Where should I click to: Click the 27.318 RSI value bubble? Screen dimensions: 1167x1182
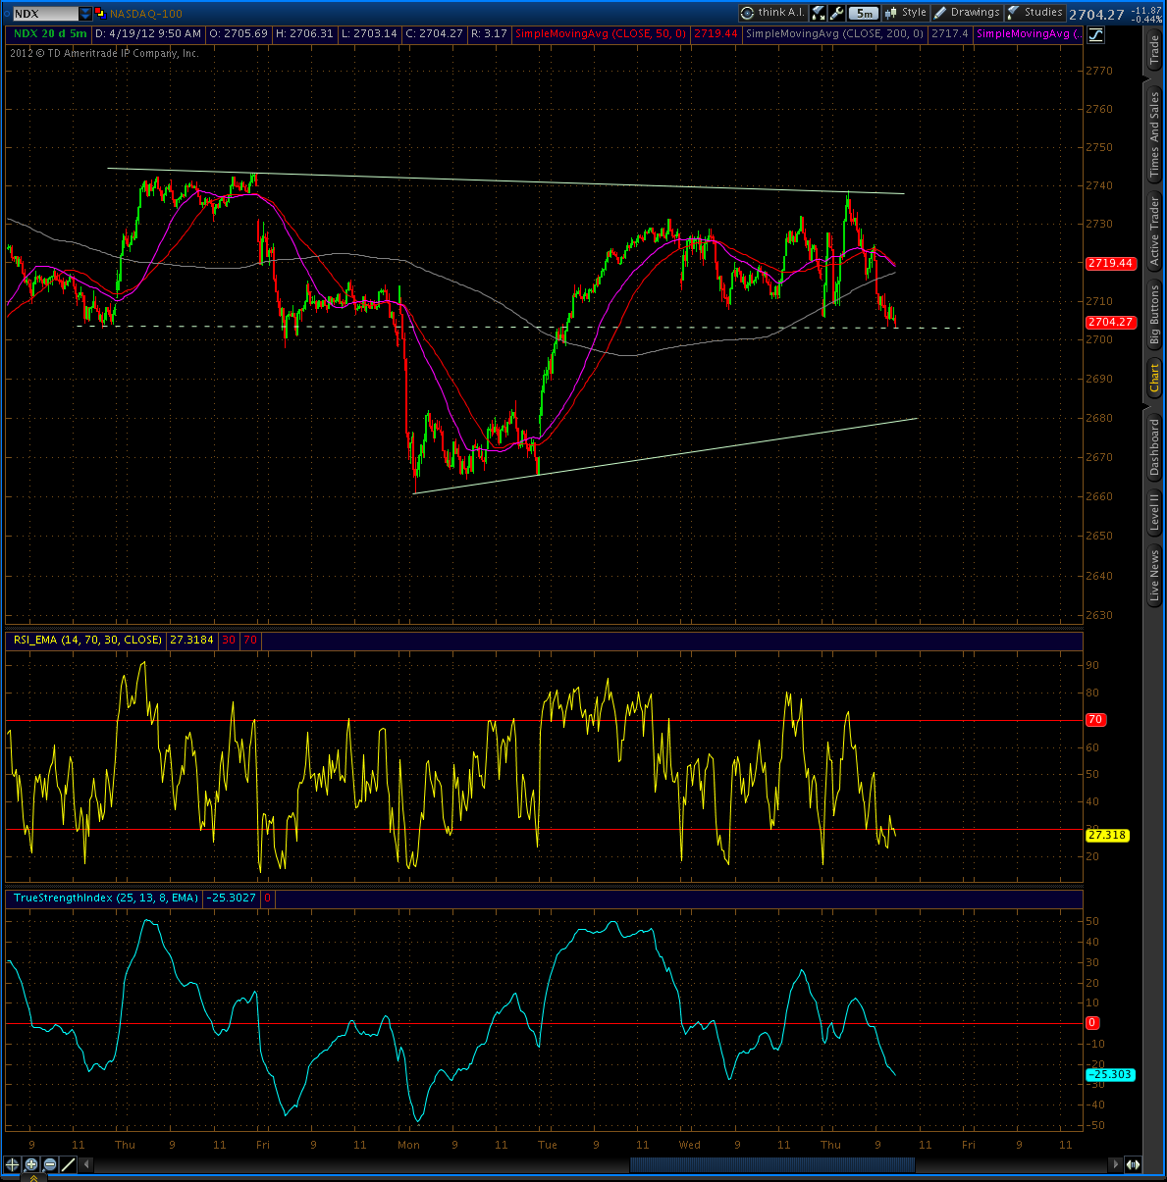pos(1107,836)
